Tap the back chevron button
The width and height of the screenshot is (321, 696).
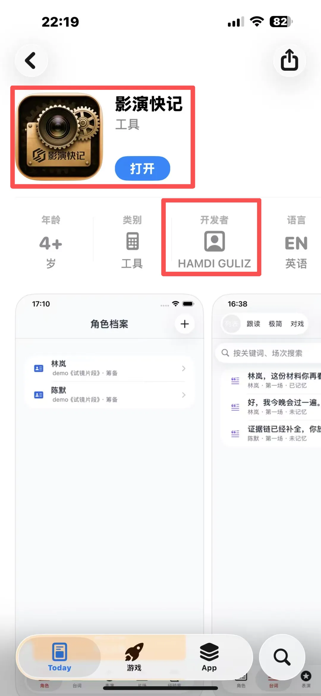31,61
